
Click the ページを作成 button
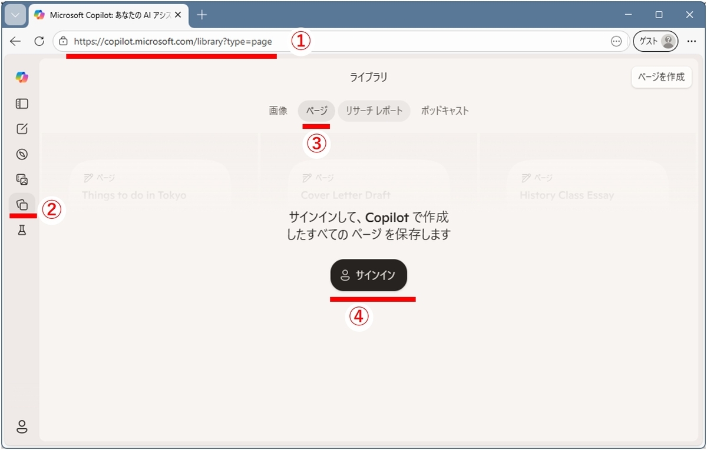coord(661,77)
